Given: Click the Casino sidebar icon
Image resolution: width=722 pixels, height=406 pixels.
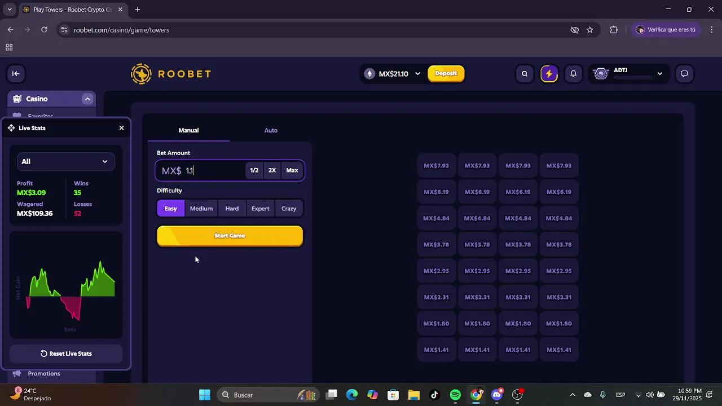Looking at the screenshot, I should [x=17, y=99].
